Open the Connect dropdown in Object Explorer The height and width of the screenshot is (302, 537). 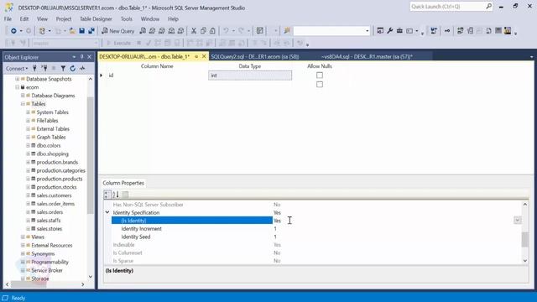pos(17,69)
